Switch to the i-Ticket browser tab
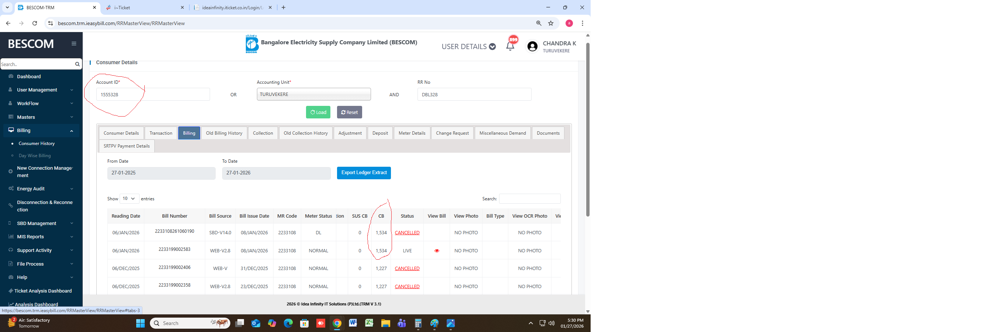The width and height of the screenshot is (1000, 332). tap(144, 7)
